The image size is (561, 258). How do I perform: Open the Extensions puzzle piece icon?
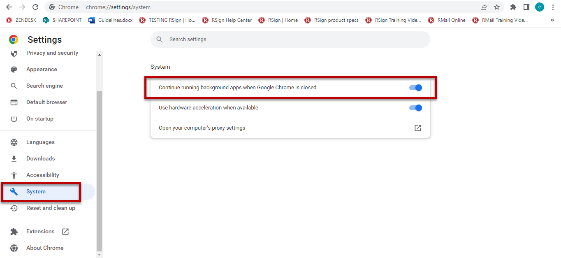[513, 7]
